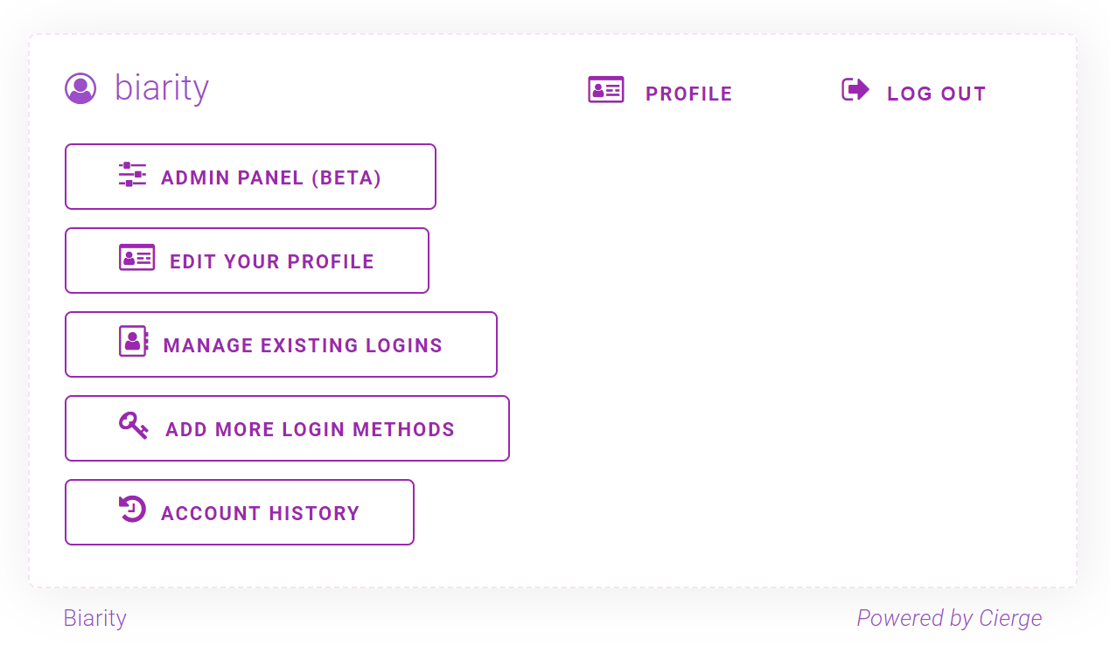Click the user avatar icon beside biarity

click(x=80, y=88)
